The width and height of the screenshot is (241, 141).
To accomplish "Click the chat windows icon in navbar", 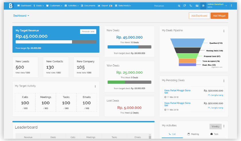I will coord(185,6).
